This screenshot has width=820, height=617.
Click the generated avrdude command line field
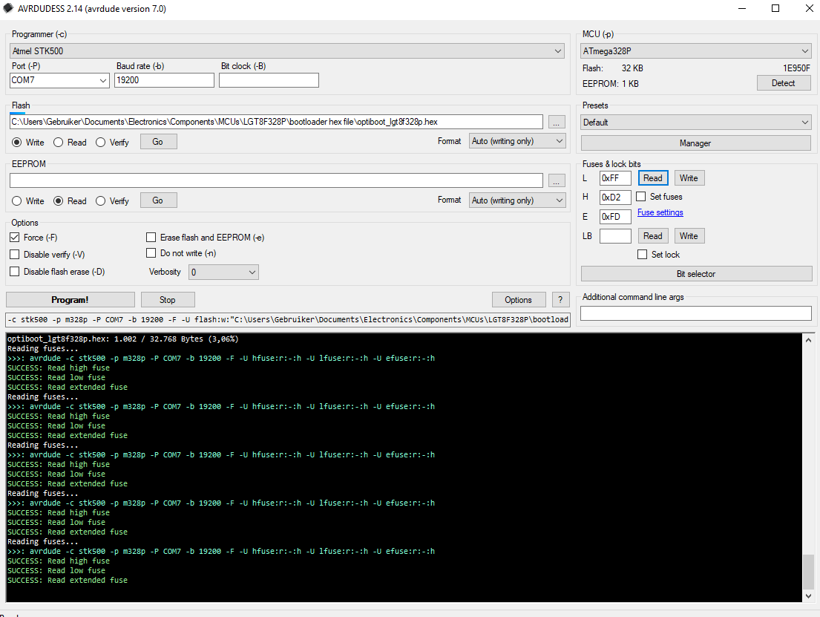pyautogui.click(x=288, y=320)
